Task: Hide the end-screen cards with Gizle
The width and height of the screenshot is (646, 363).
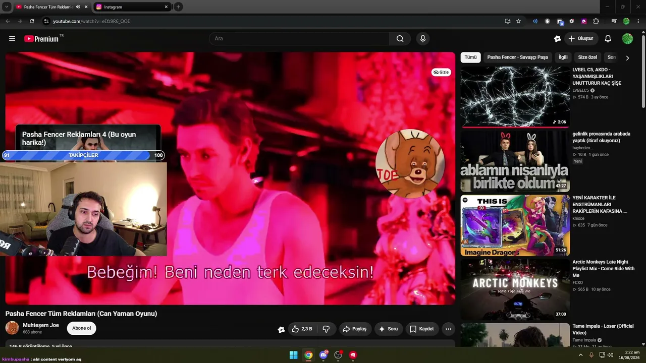Action: click(441, 72)
